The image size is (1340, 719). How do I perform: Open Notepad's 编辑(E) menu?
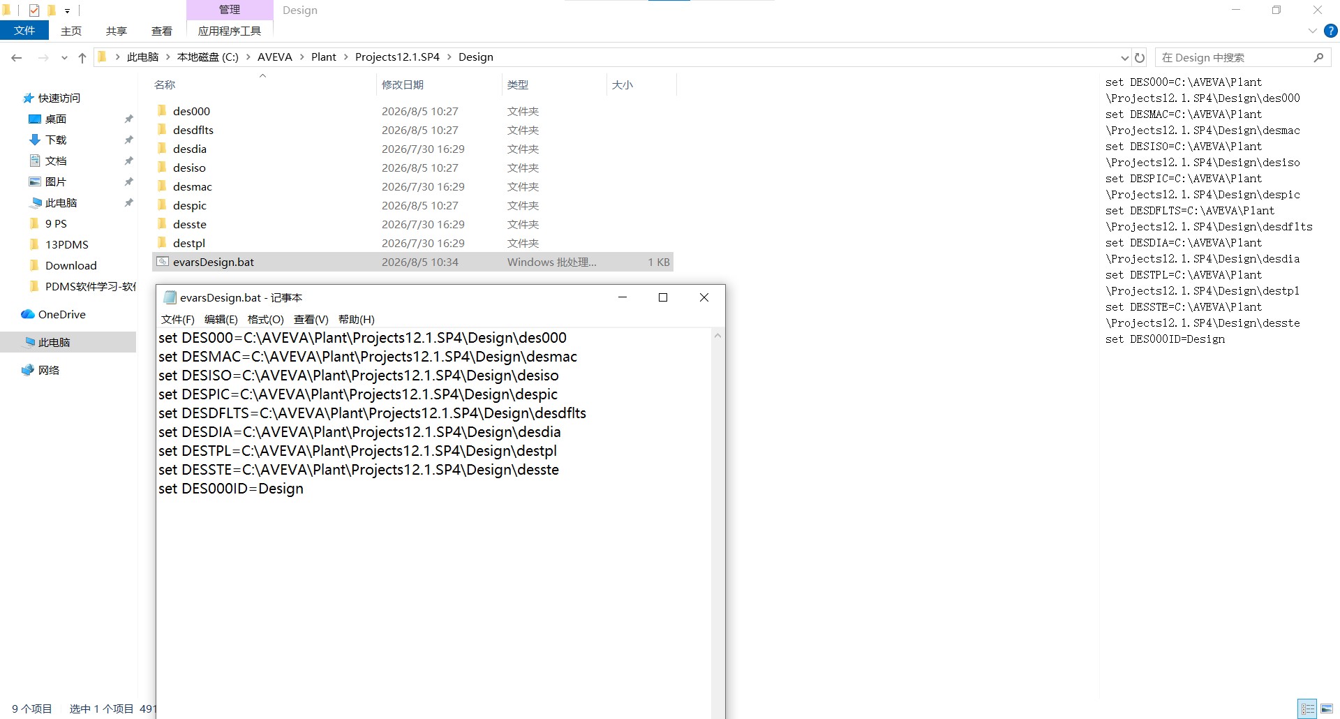click(x=221, y=319)
